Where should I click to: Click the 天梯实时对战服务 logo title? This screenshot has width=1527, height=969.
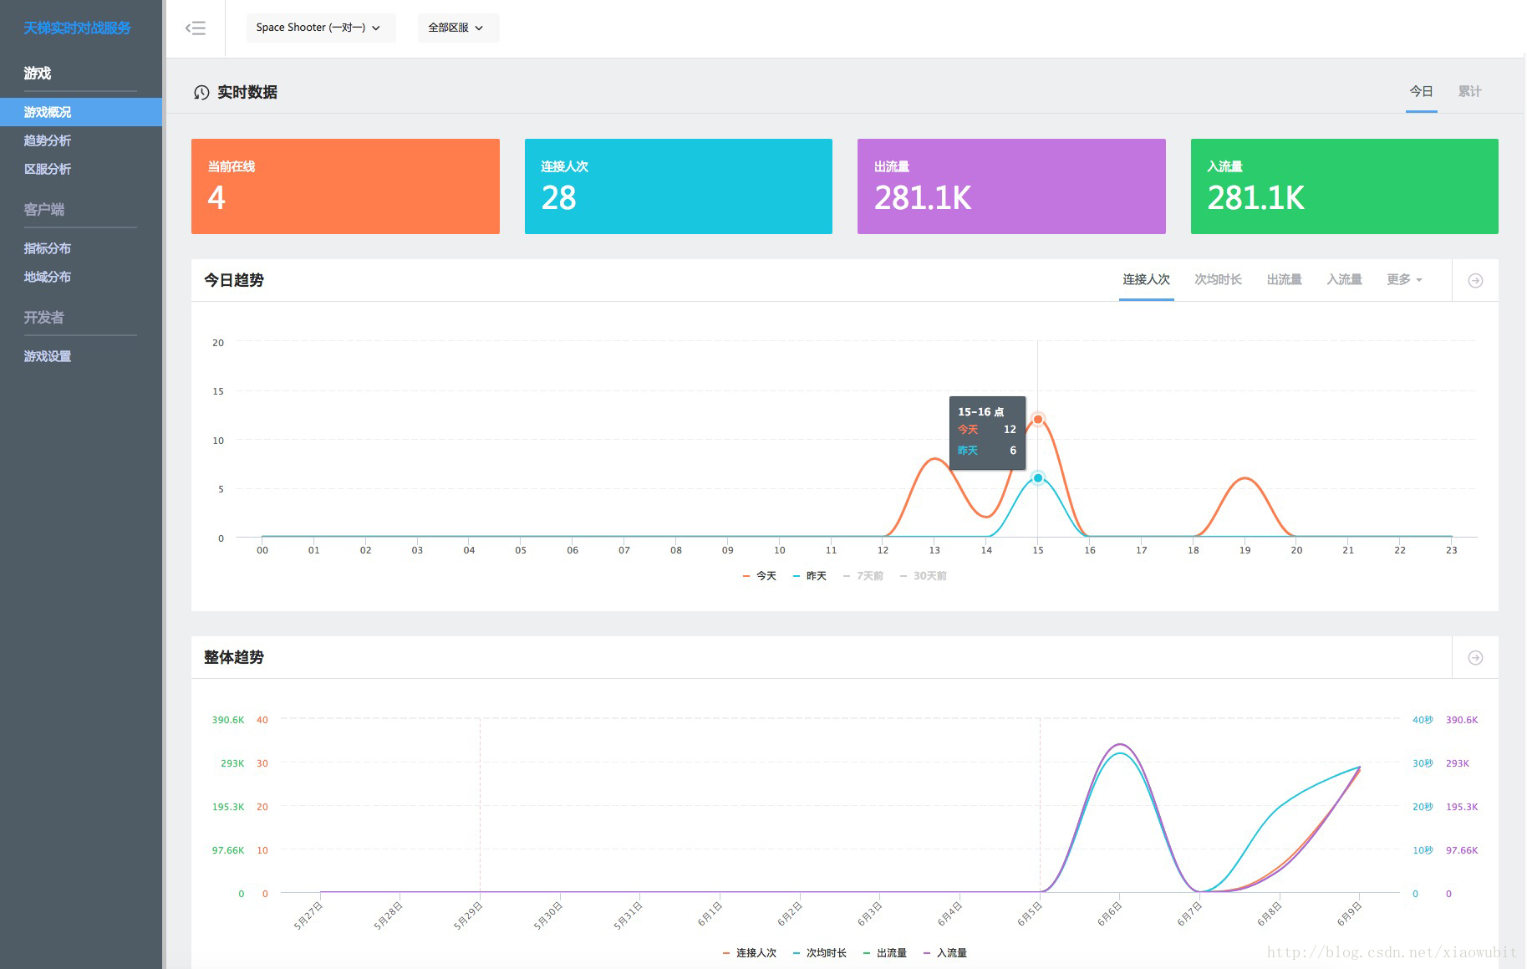[x=77, y=28]
